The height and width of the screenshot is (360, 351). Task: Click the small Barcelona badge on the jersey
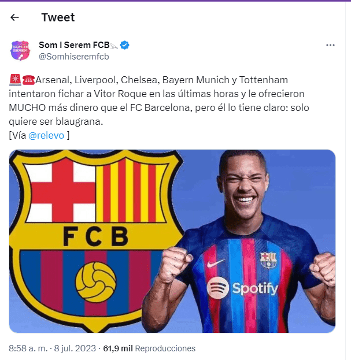click(268, 259)
